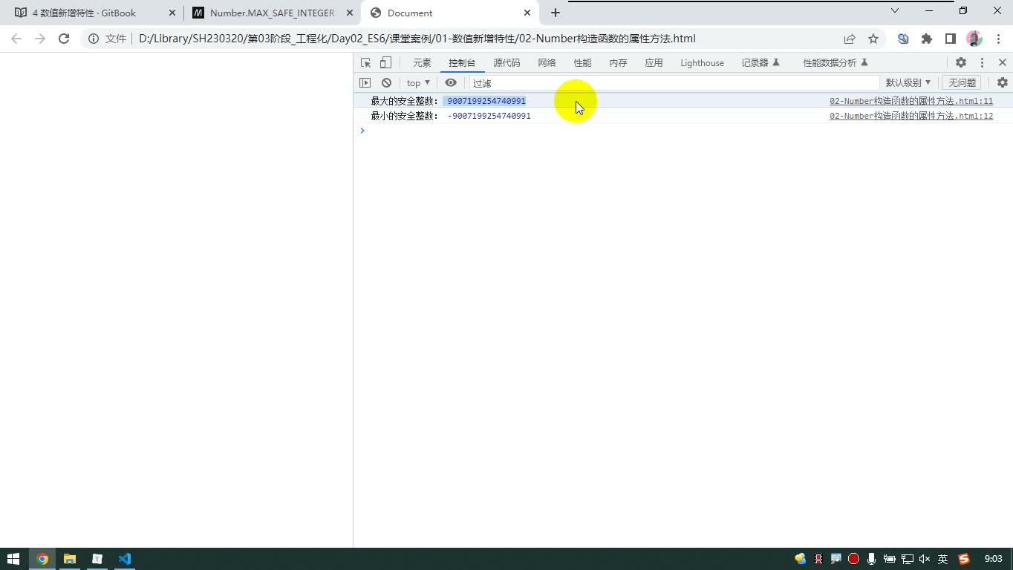The width and height of the screenshot is (1013, 570).
Task: Clear the console output
Action: (x=386, y=83)
